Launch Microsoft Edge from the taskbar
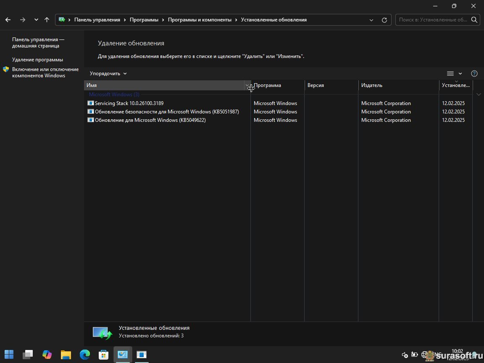This screenshot has width=484, height=363. point(85,354)
